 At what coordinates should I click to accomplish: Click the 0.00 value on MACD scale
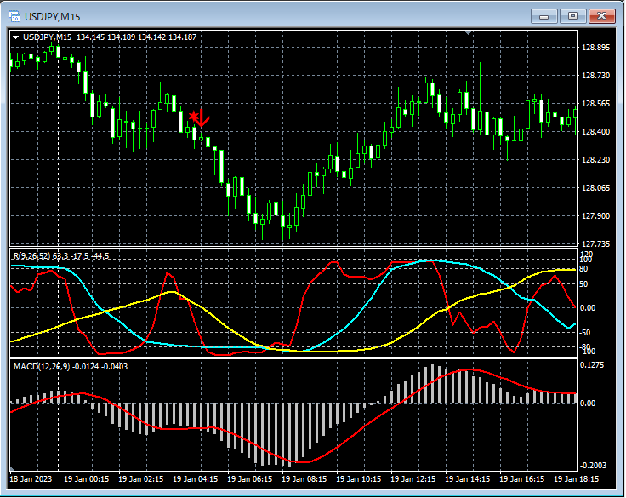(588, 403)
